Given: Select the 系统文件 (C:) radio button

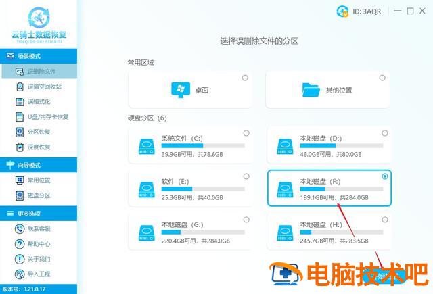Looking at the screenshot, I should click(x=246, y=133).
